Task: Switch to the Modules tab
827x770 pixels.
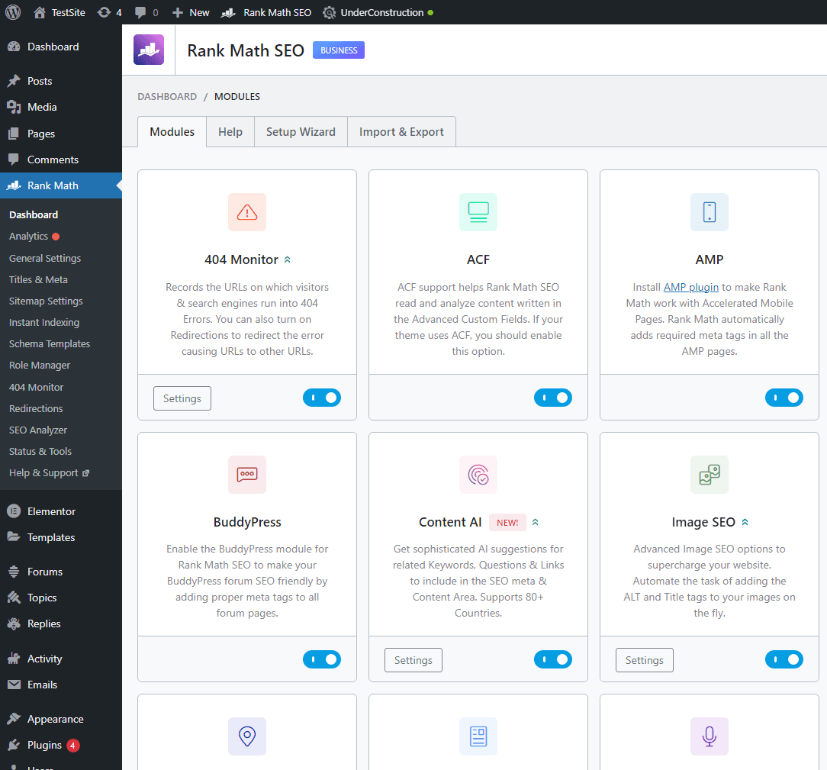Action: [172, 132]
